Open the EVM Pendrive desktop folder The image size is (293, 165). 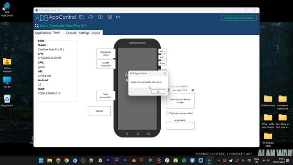click(x=268, y=101)
